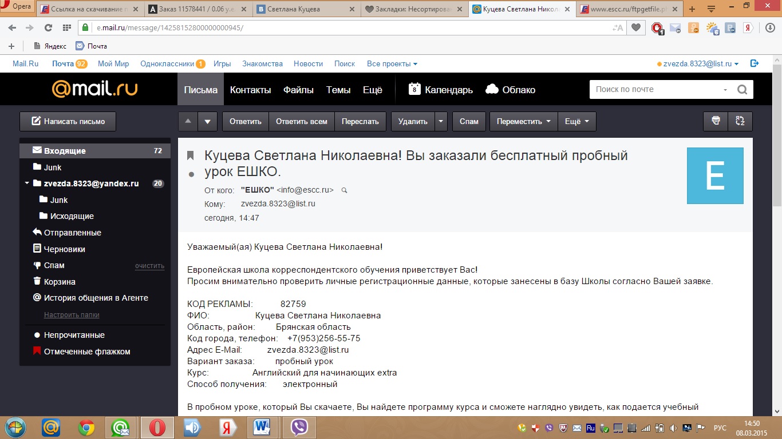Click Ответить всем button

tap(302, 121)
